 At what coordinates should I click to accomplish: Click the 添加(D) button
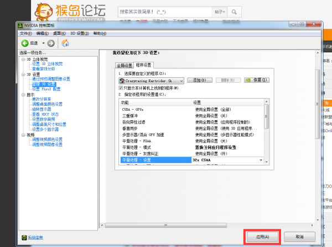click(200, 80)
